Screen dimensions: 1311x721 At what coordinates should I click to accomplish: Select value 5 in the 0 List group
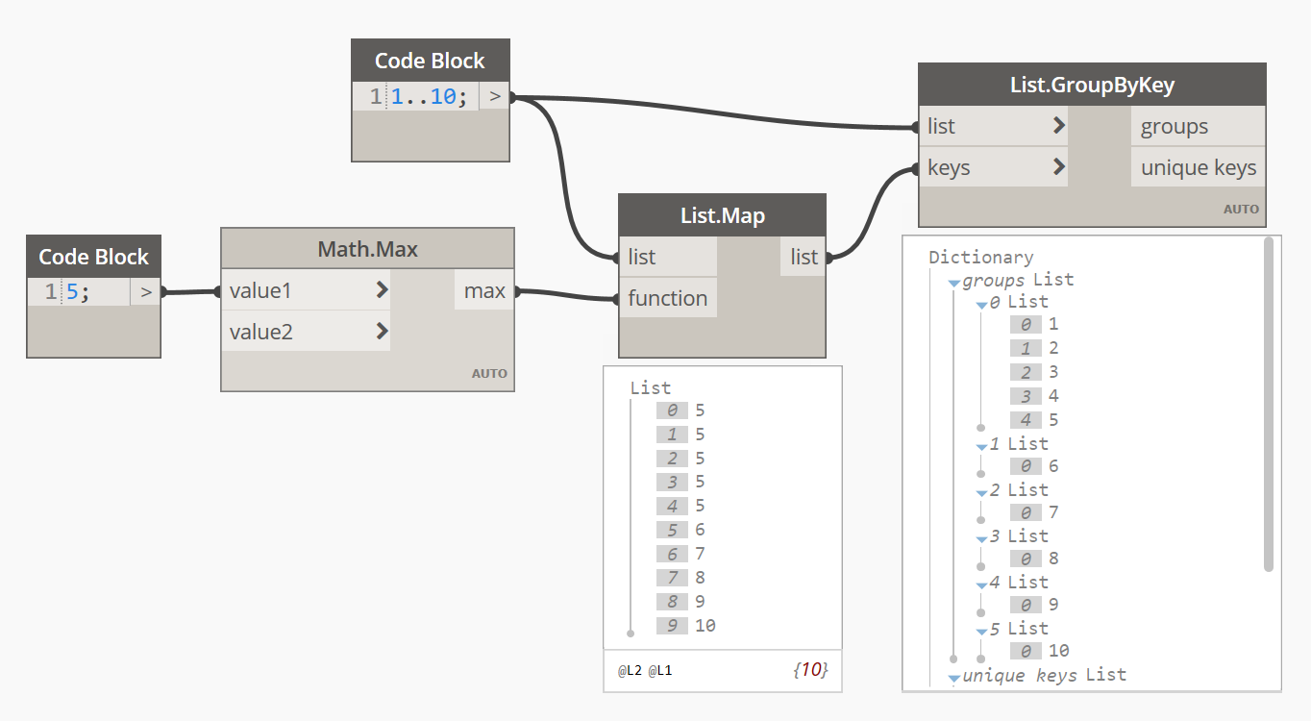pyautogui.click(x=1053, y=419)
